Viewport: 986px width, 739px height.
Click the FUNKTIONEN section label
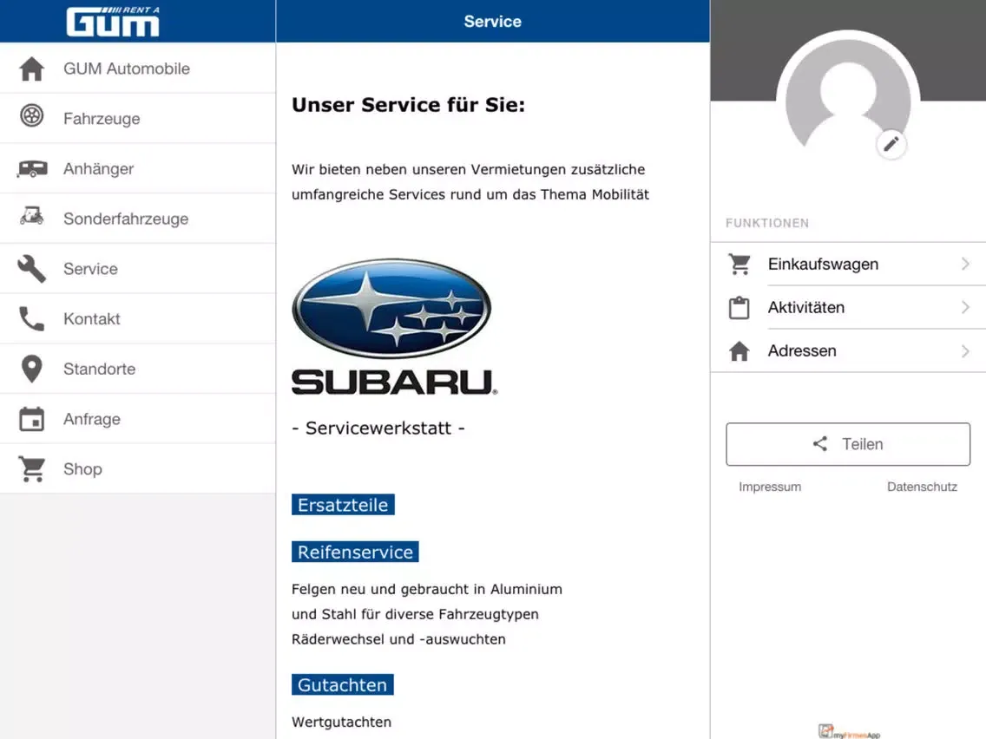point(767,223)
